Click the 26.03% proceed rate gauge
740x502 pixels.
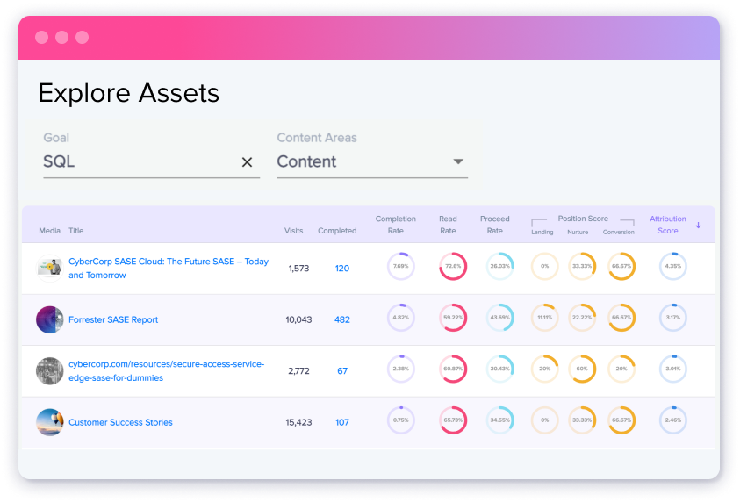[x=499, y=266]
